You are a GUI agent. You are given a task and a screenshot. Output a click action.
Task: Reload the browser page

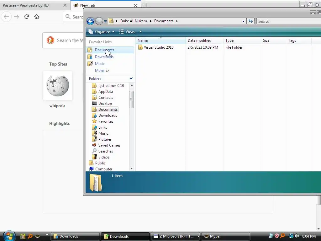pos(27,17)
